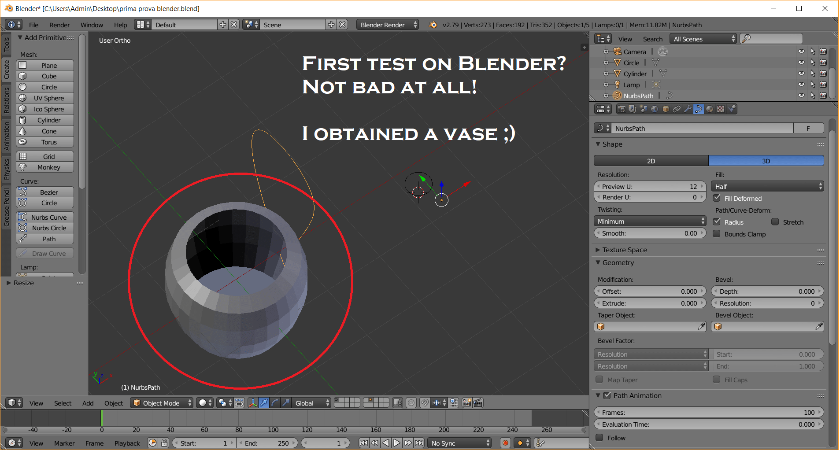
Task: Toggle the 3D manipulator axis icon
Action: (253, 403)
